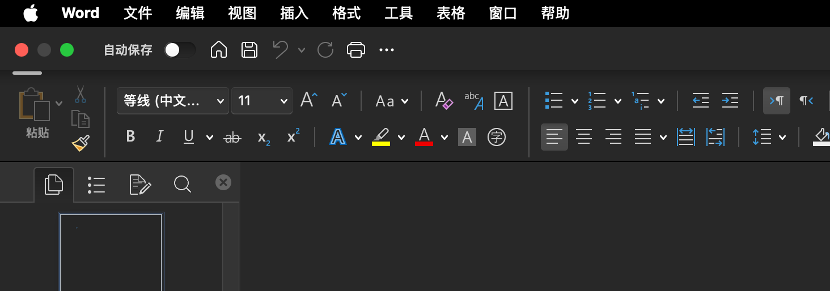Increase paragraph indent
This screenshot has height=291, width=830.
[730, 101]
